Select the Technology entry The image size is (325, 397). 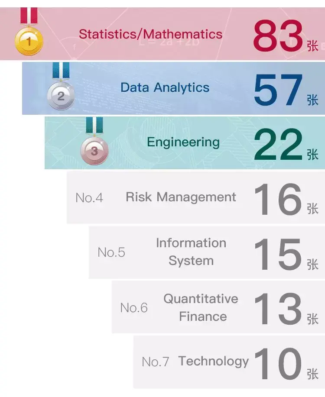click(x=214, y=361)
